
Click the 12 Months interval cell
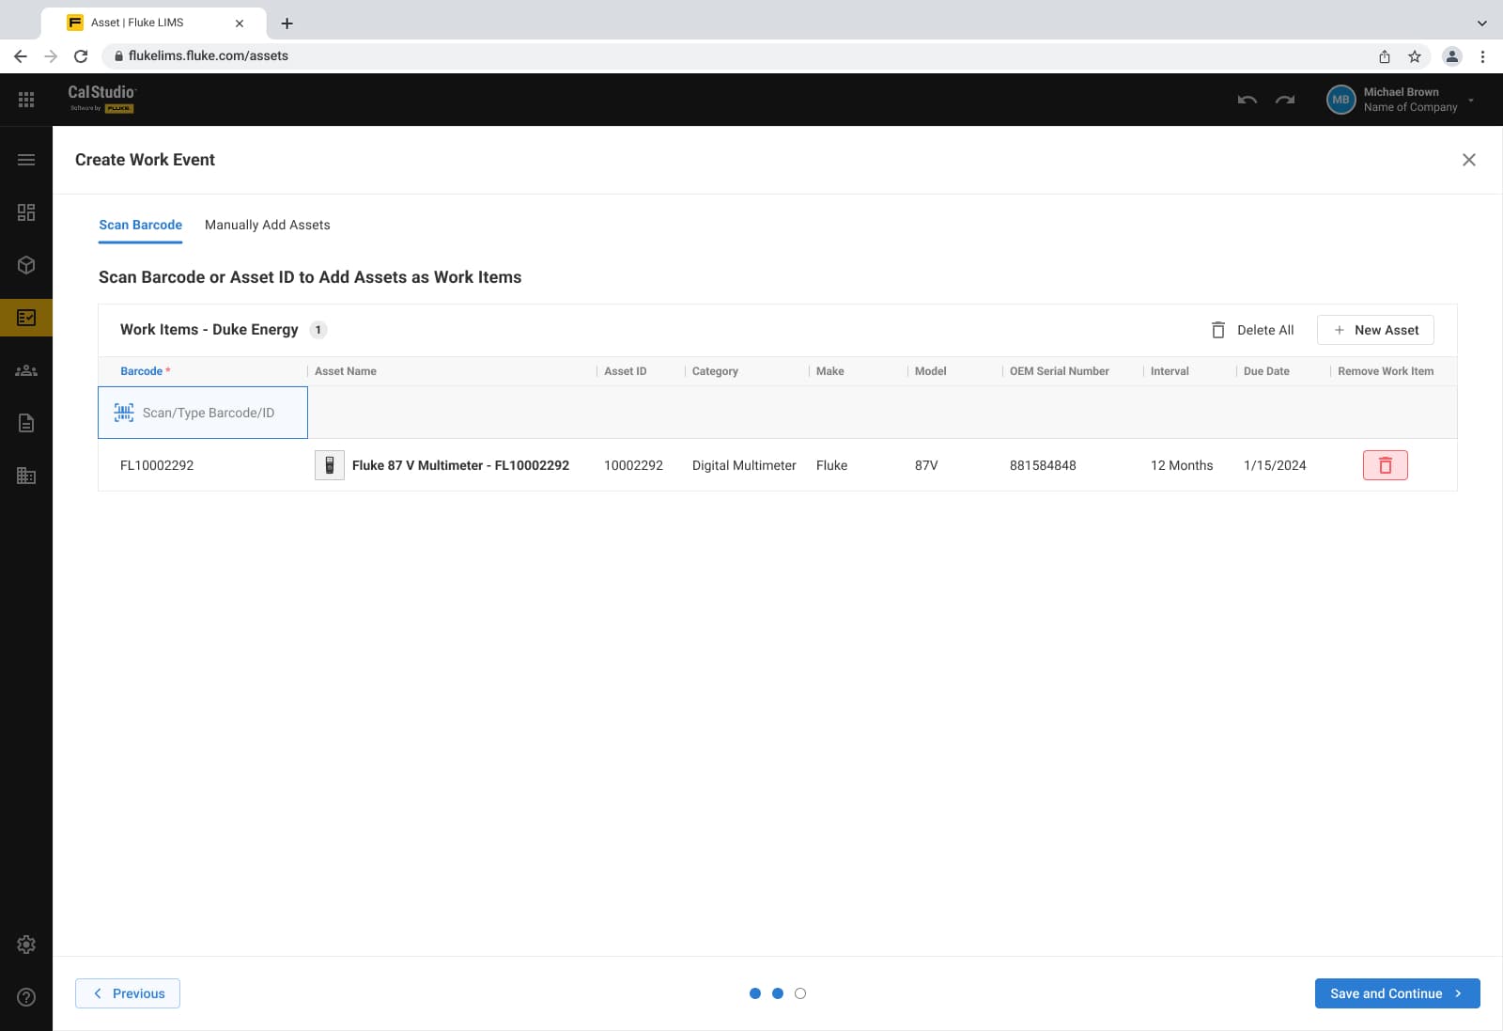[1182, 465]
